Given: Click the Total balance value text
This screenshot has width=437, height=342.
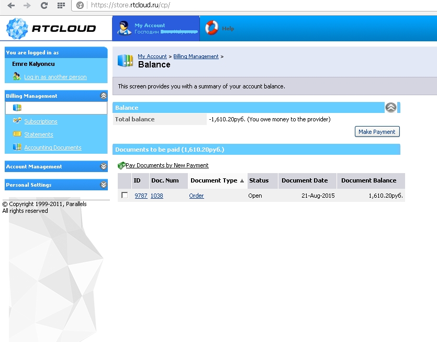Looking at the screenshot, I should tap(270, 119).
